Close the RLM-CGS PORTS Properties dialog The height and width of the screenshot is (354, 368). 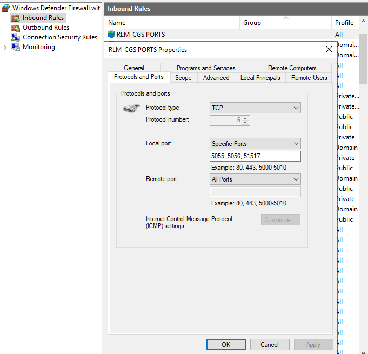(x=329, y=49)
